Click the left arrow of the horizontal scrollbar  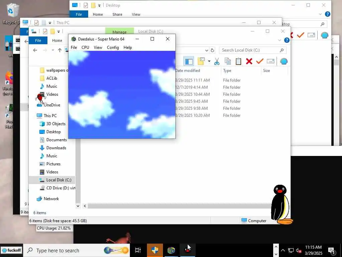point(85,206)
